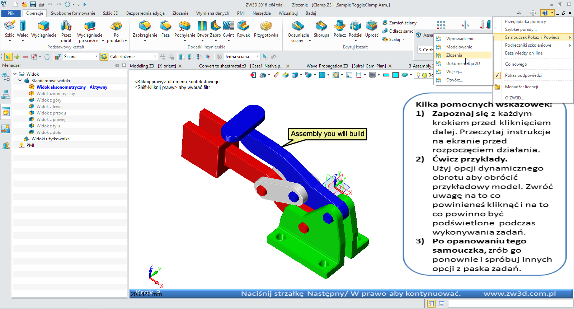574x309 pixels.
Task: Click the Skorupa shell tool
Action: [321, 29]
